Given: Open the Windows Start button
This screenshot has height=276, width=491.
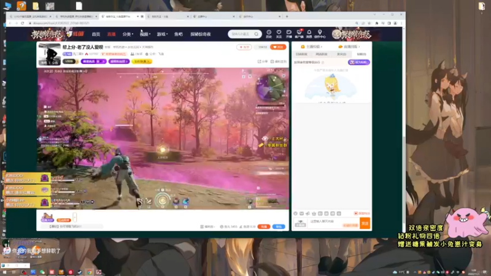Looking at the screenshot, I should pos(4,272).
